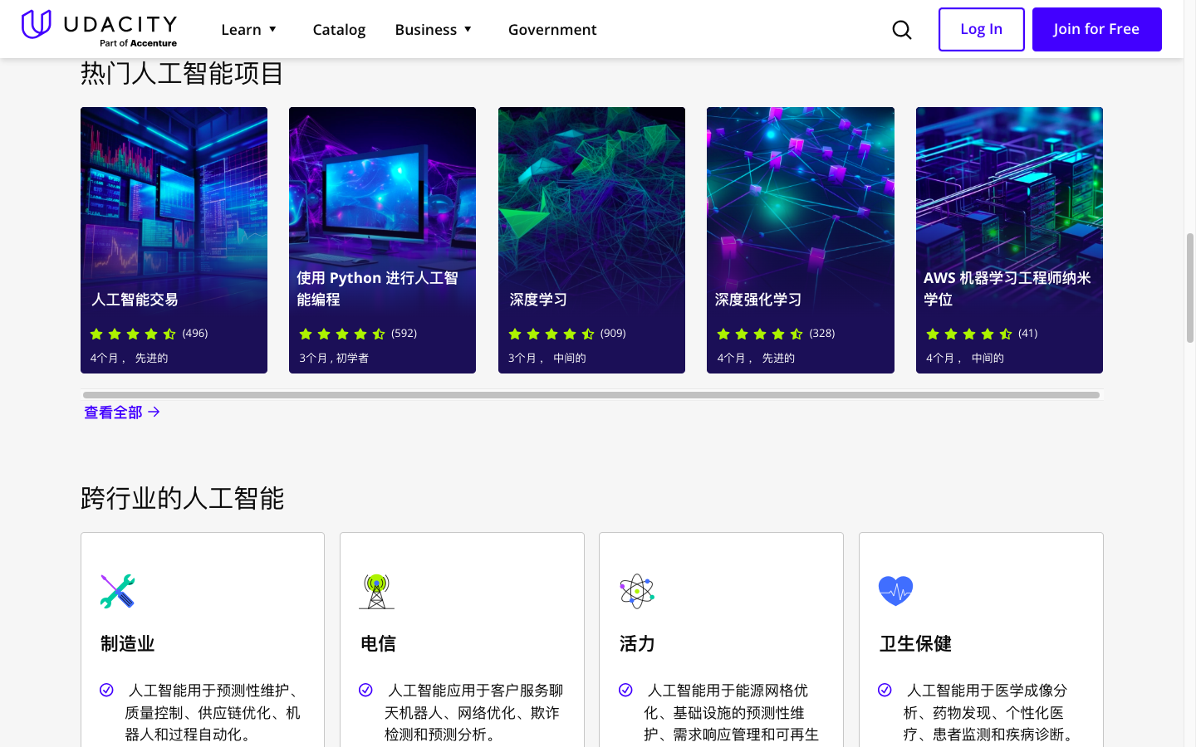Viewport: 1196px width, 747px height.
Task: Open the 人工智能交易 course card
Action: click(174, 240)
